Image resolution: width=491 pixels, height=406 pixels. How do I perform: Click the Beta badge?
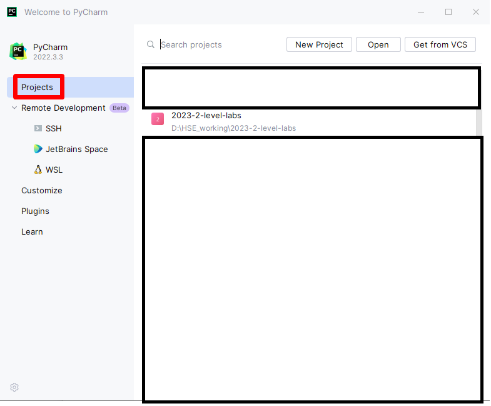click(x=119, y=108)
